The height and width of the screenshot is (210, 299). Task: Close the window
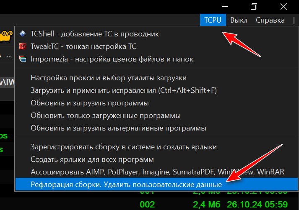(283, 6)
